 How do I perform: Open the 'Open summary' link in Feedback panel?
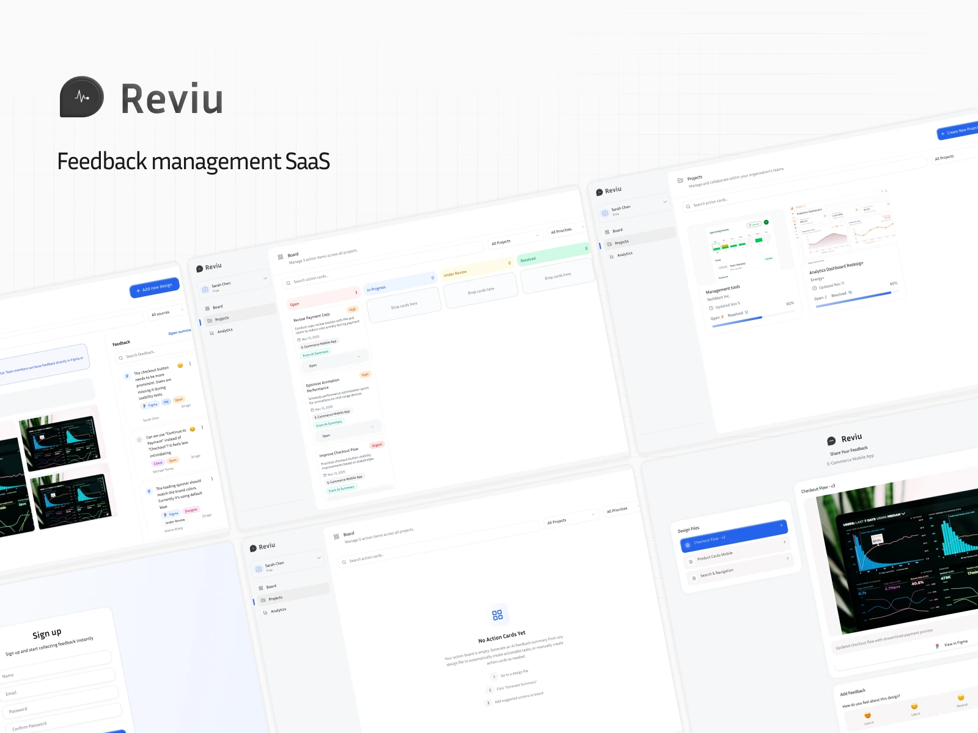[x=180, y=332]
